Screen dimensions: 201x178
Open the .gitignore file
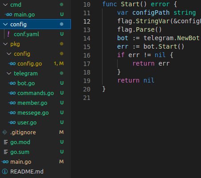tap(23, 132)
